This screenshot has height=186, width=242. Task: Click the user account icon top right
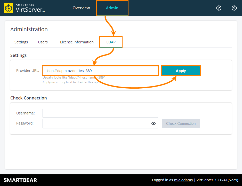coord(234,8)
